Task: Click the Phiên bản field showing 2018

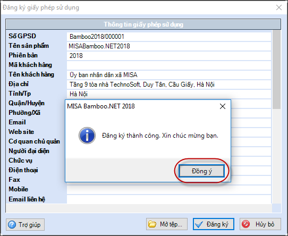Action: 169,56
